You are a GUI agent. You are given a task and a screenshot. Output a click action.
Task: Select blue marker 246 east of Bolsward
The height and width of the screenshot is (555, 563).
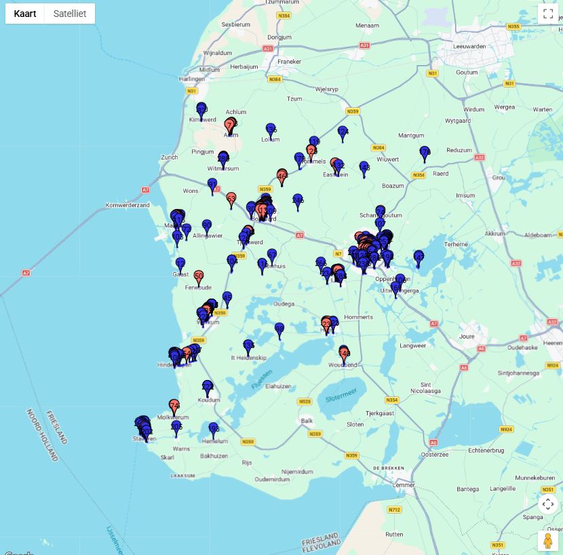pos(298,200)
